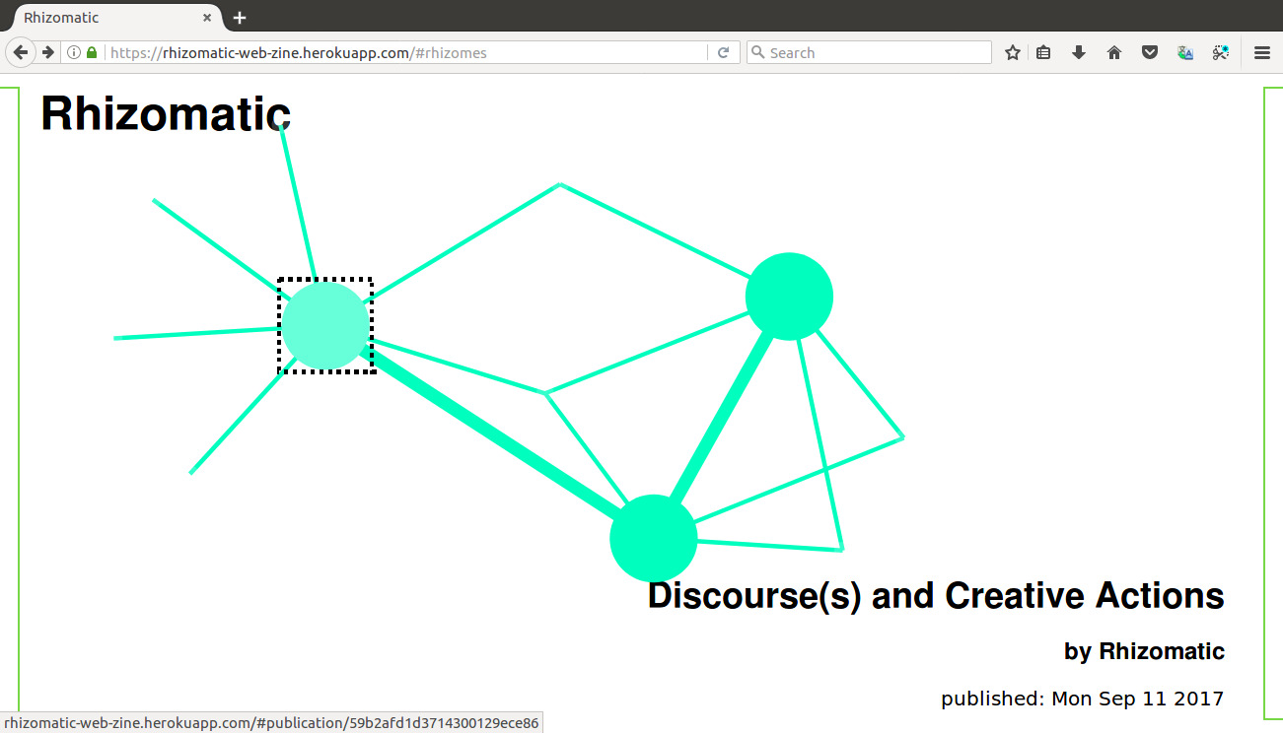
Task: Show downloads via the down arrow icon
Action: 1079,53
